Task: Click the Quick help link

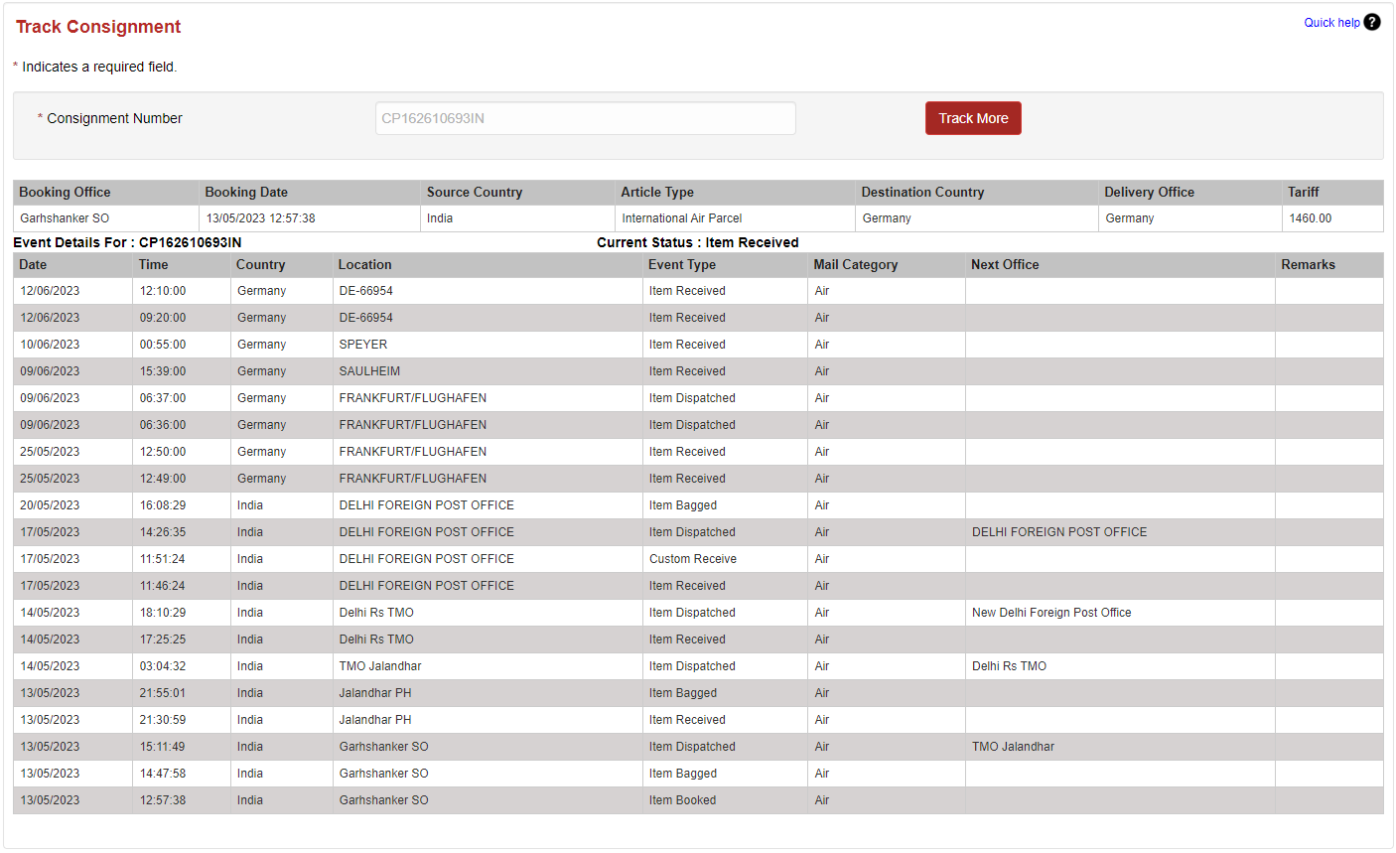Action: click(x=1331, y=21)
